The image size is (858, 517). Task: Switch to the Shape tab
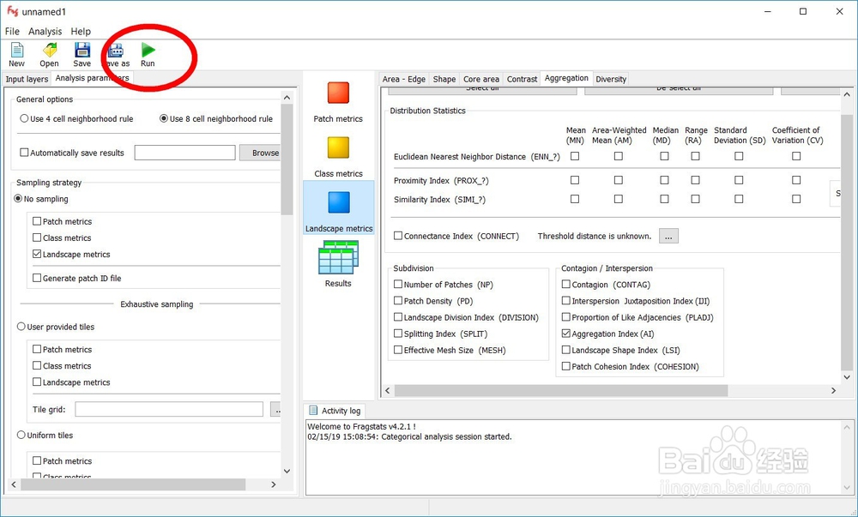tap(444, 79)
